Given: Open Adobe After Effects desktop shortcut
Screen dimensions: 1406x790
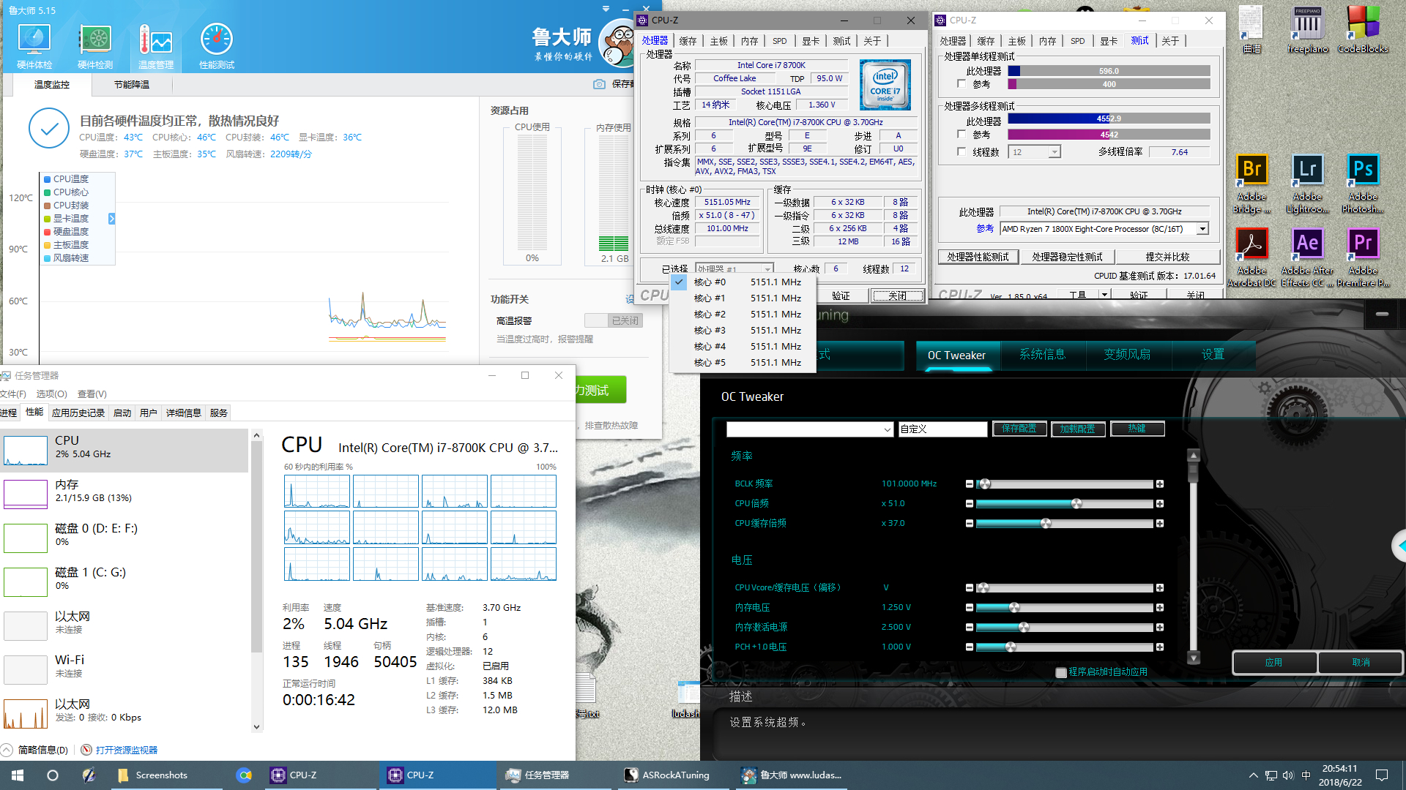Looking at the screenshot, I should click(1307, 257).
